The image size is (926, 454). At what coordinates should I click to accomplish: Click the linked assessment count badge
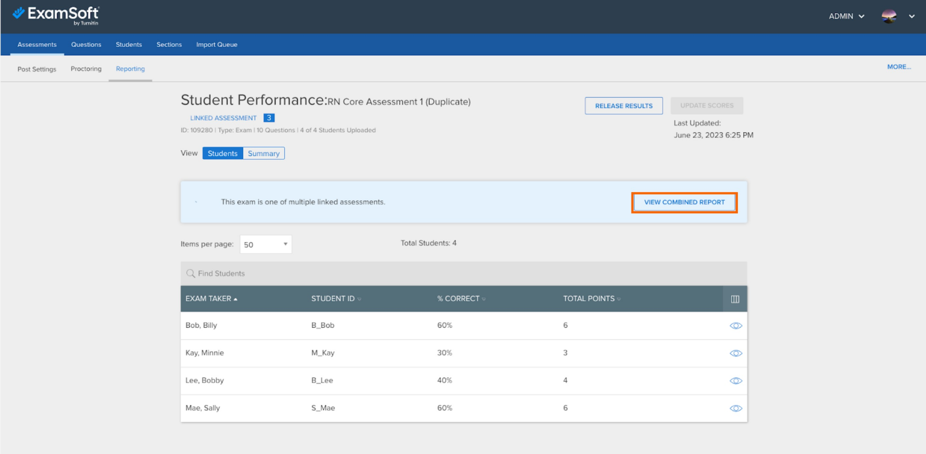pyautogui.click(x=269, y=118)
